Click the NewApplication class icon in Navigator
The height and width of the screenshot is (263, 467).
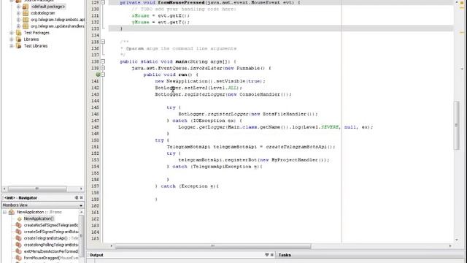(x=12, y=212)
